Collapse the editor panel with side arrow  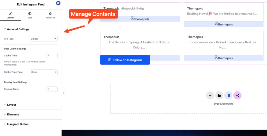[63, 93]
